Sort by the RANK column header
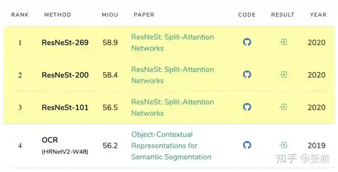Image resolution: width=338 pixels, height=172 pixels. [20, 15]
